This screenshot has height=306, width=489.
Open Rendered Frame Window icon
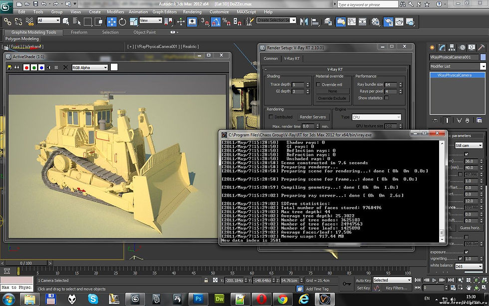[399, 21]
